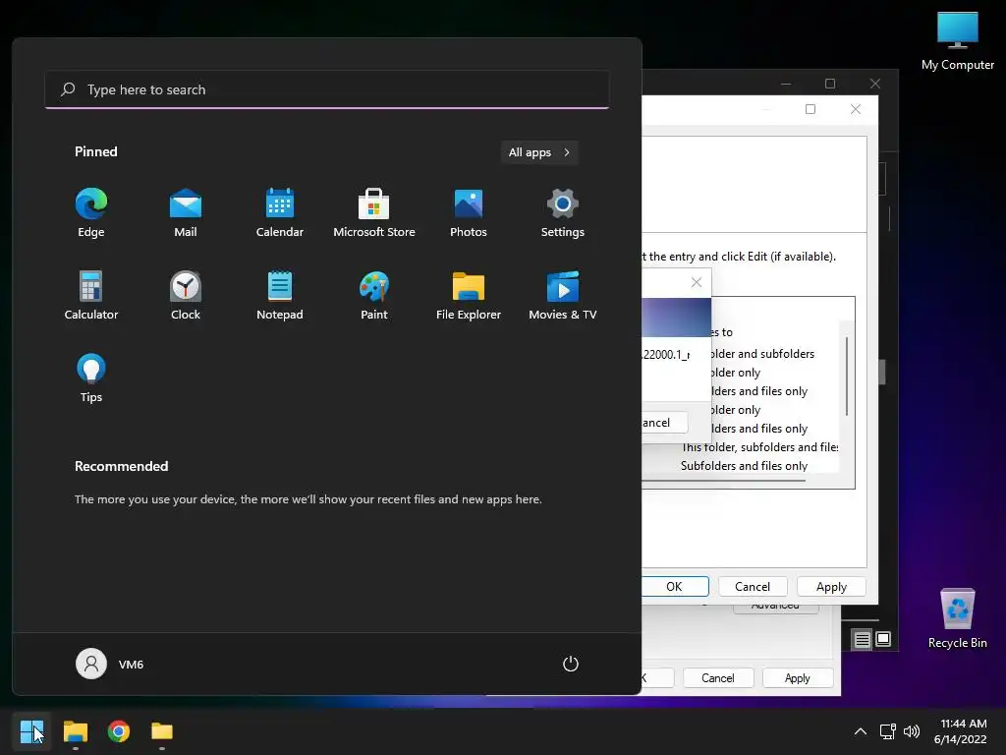Click Cancel next to OK in permissions dialog
The height and width of the screenshot is (755, 1006).
(752, 586)
